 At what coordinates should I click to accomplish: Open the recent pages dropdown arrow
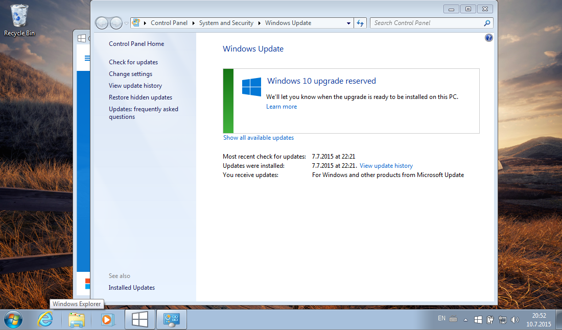click(126, 23)
